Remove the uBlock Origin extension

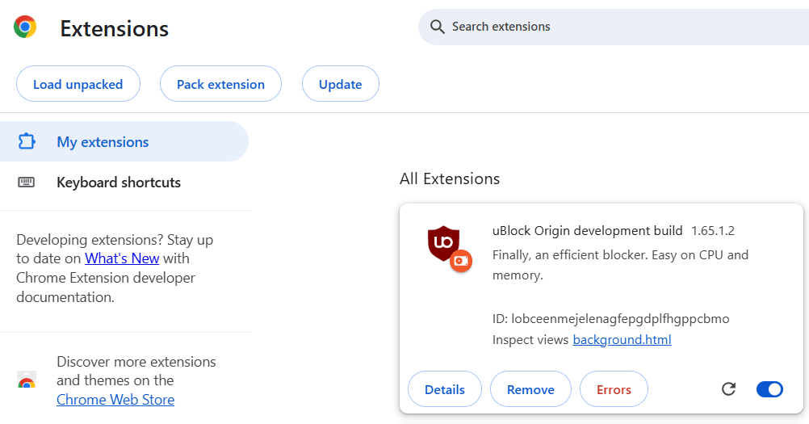(530, 389)
